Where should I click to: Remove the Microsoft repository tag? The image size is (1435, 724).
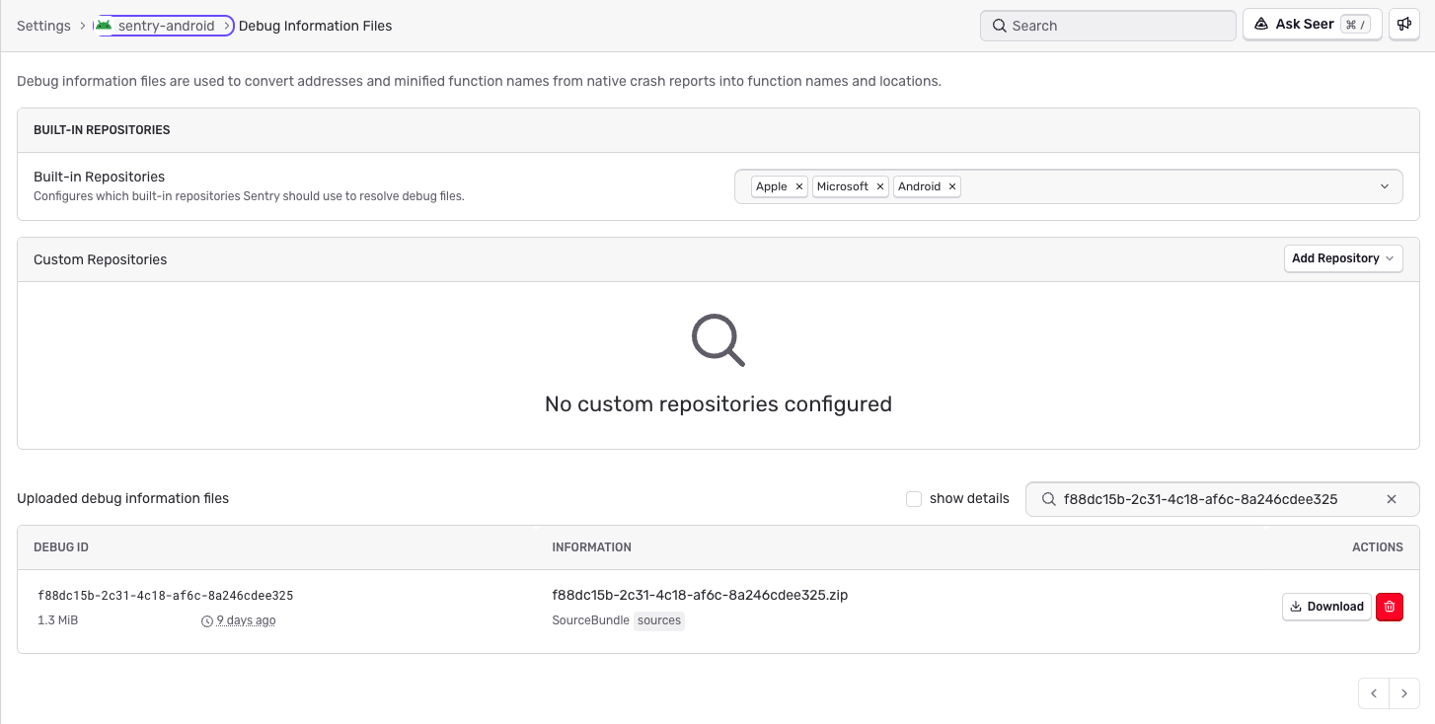879,186
